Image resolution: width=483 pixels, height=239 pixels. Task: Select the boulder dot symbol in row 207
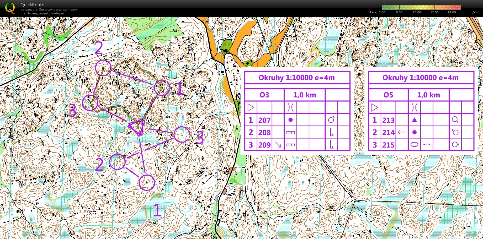point(290,120)
